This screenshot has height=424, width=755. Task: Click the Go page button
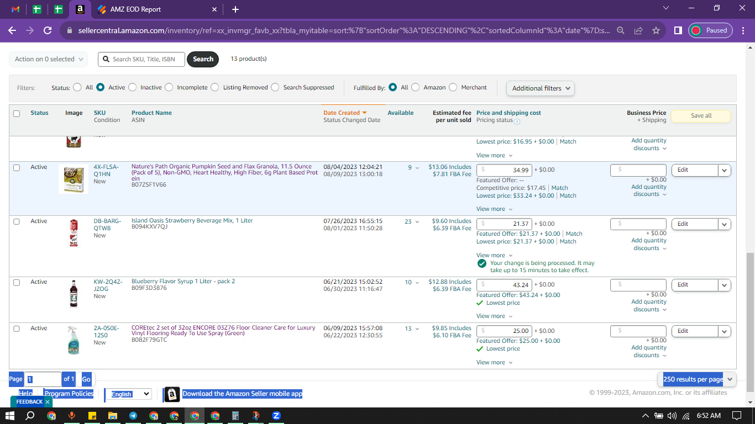click(x=86, y=379)
